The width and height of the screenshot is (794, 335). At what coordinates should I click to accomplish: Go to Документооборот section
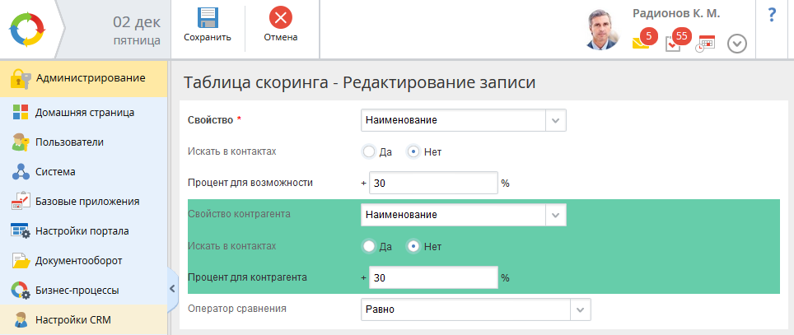78,260
